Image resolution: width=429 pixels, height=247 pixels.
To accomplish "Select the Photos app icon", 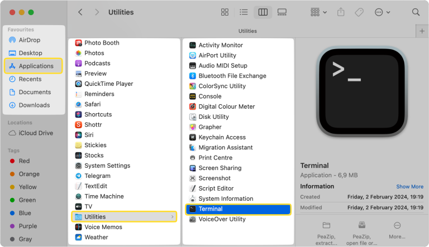I will pyautogui.click(x=79, y=53).
